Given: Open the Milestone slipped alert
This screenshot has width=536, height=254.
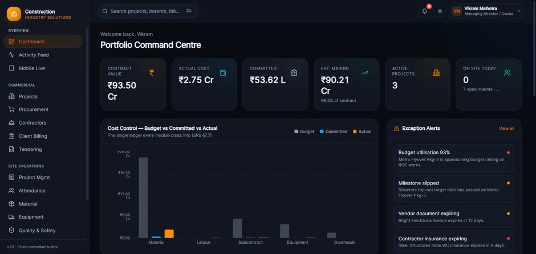Looking at the screenshot, I should click(454, 189).
